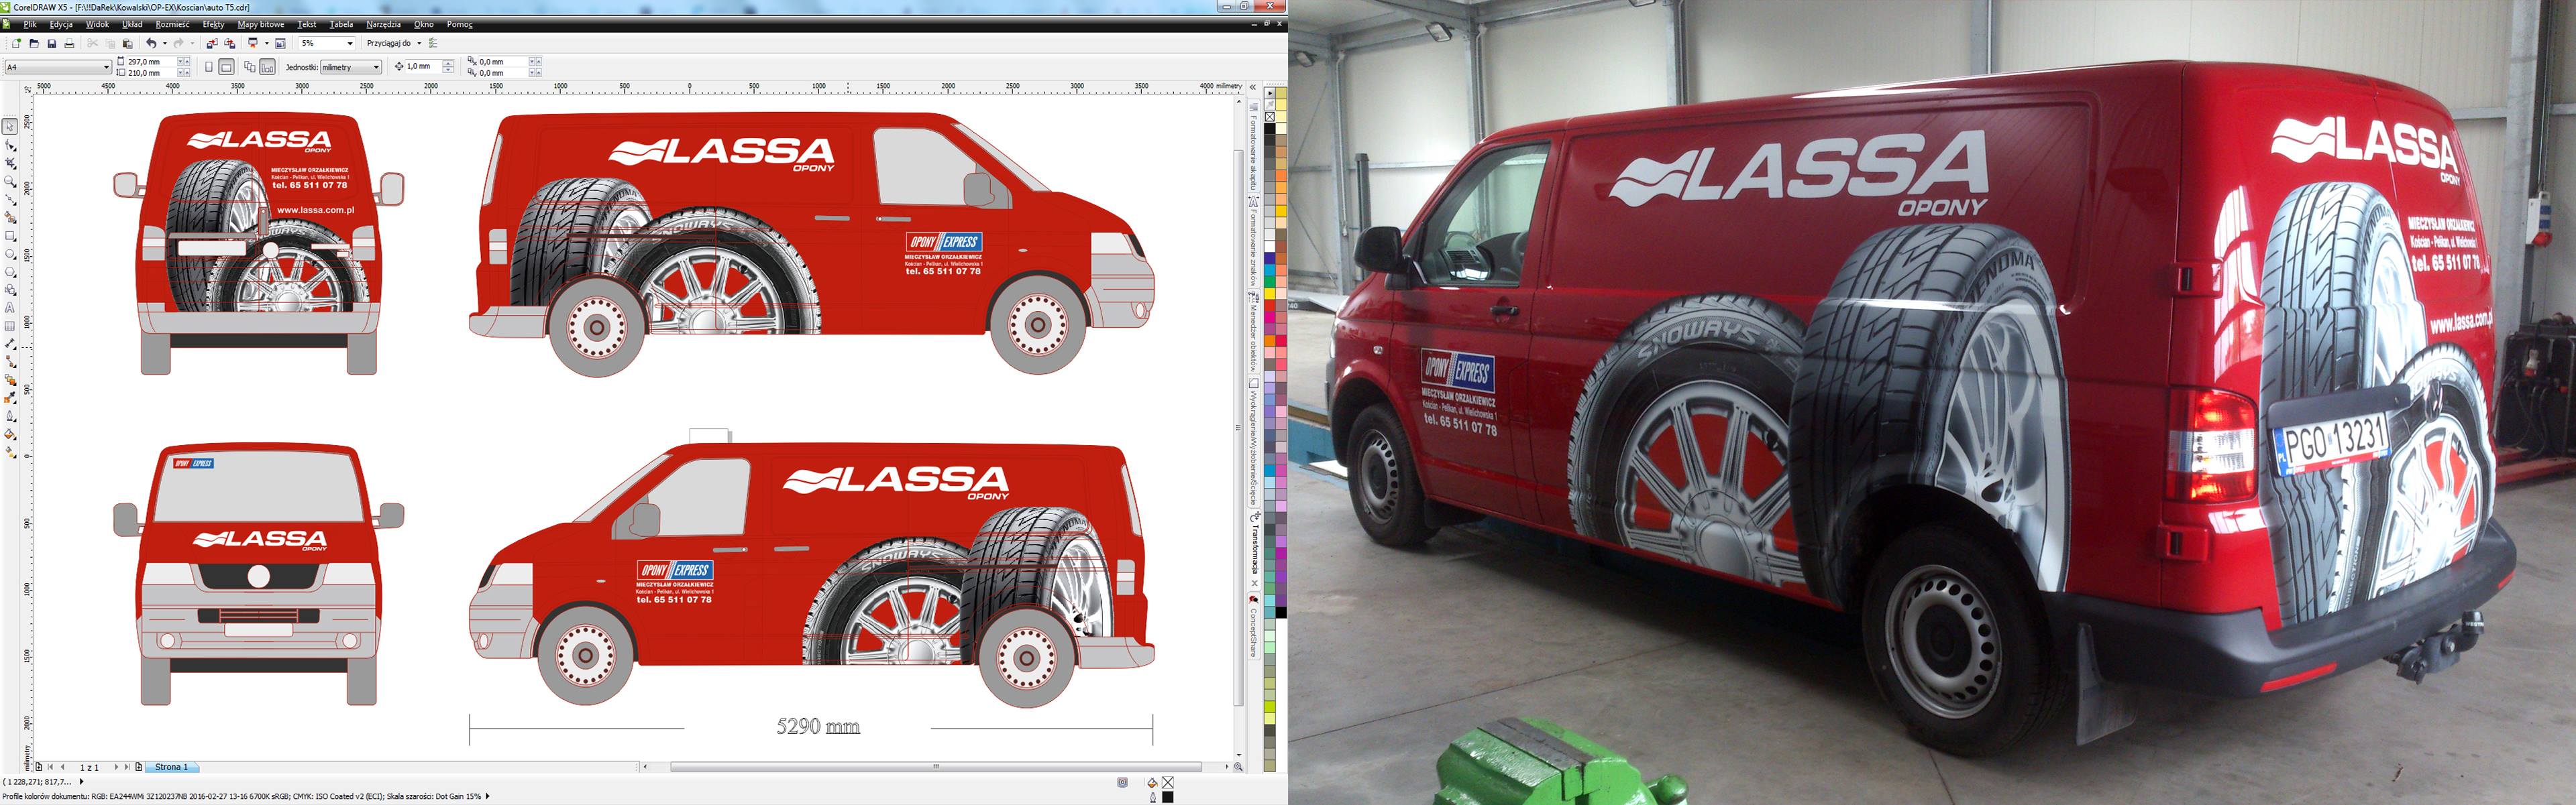
Task: Select the Eyedropper tool
Action: point(10,397)
